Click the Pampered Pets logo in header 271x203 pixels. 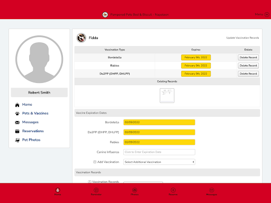click(x=105, y=15)
